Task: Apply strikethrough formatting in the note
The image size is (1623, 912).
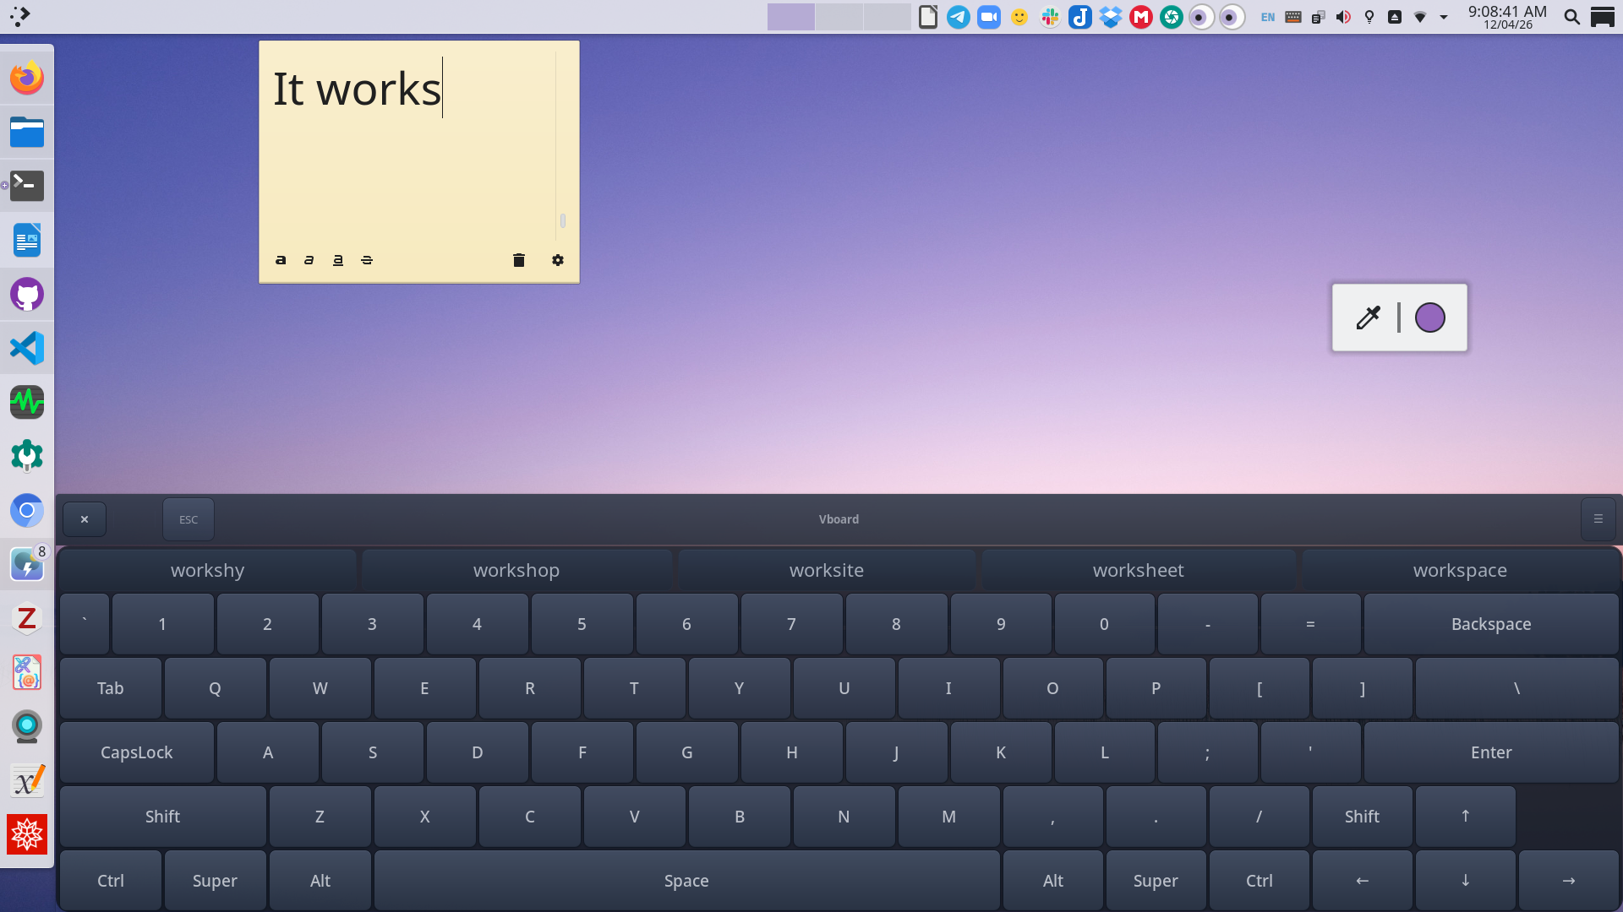Action: pyautogui.click(x=366, y=260)
